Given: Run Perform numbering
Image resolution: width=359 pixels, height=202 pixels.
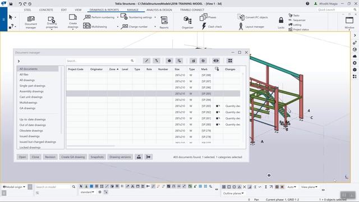Looking at the screenshot, I should point(99,17).
